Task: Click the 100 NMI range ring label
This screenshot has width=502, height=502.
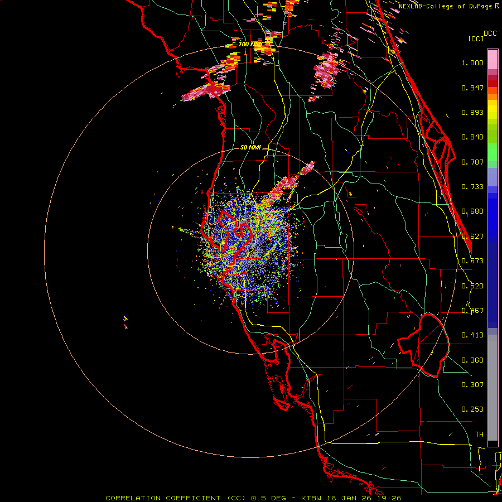Action: [250, 44]
